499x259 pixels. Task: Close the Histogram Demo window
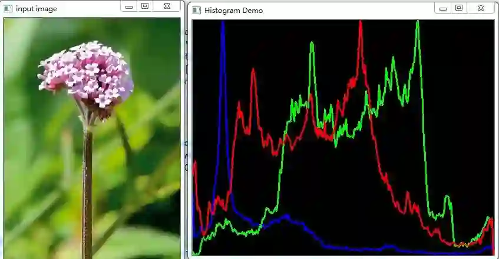point(481,8)
